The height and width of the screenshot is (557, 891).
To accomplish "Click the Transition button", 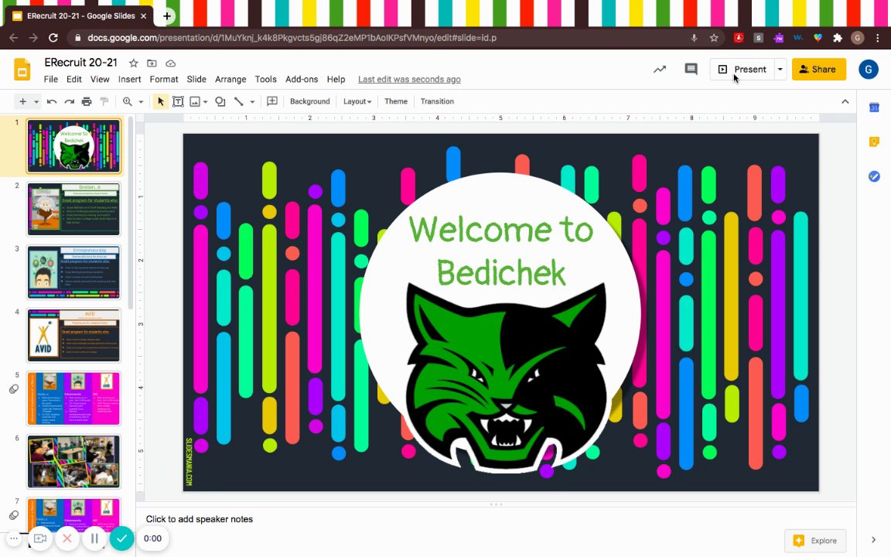I will point(437,101).
